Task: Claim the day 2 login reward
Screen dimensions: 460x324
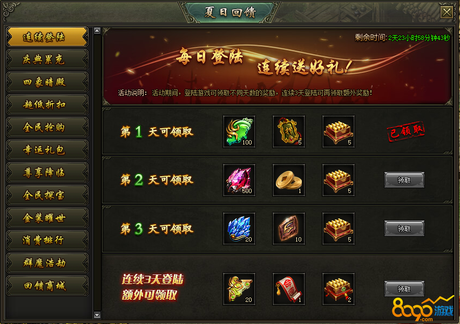Action: pos(404,180)
